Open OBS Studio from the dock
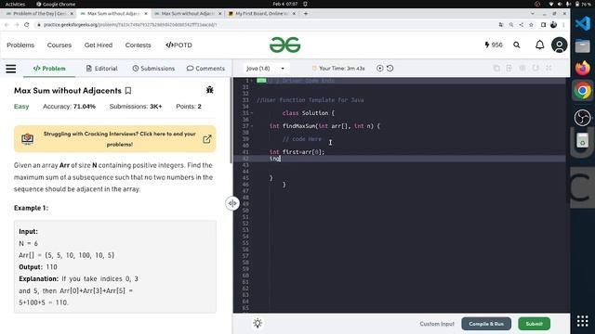The width and height of the screenshot is (595, 334). coord(583,118)
